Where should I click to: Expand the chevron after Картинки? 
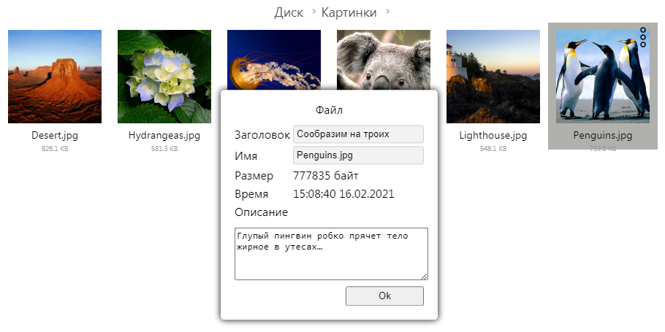tap(387, 12)
